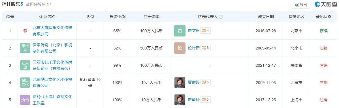The height and width of the screenshot is (108, 339).
Task: Click the 甲传奇 green company badge
Action: pyautogui.click(x=25, y=48)
